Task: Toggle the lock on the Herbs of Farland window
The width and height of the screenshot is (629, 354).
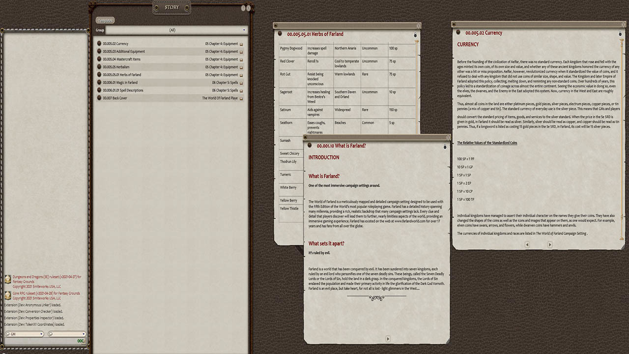Action: pos(415,35)
